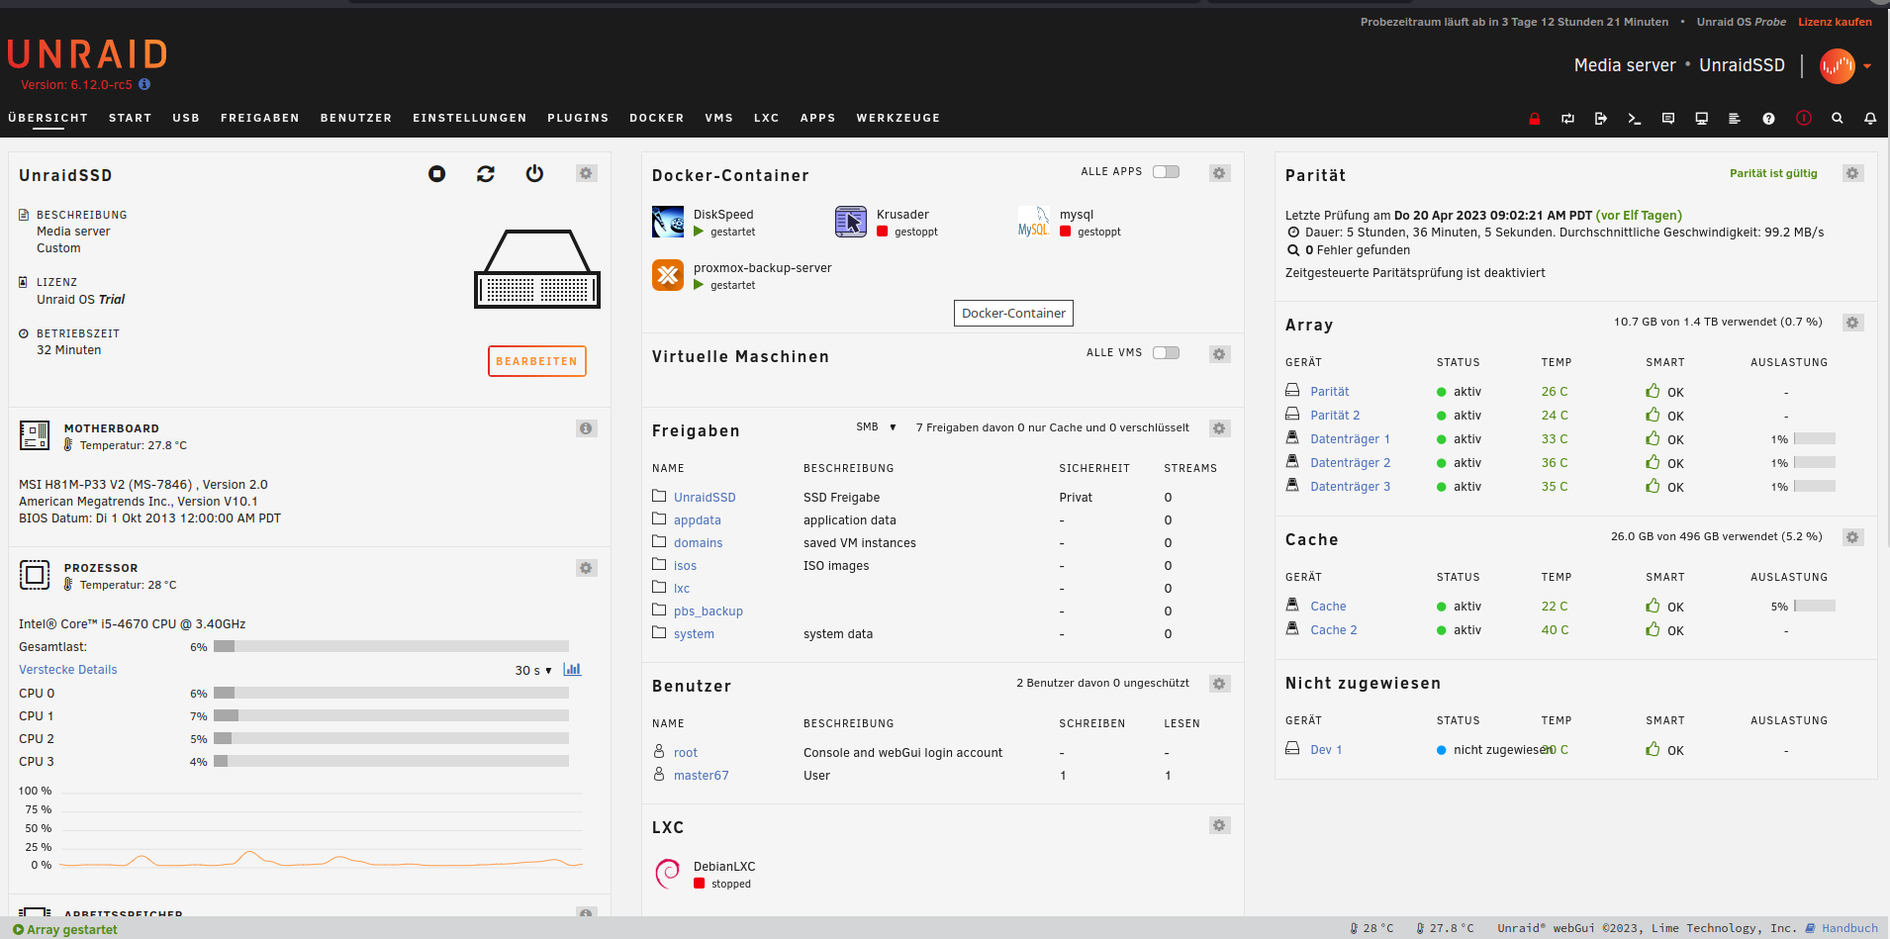Open the UnraidSSD share link

[705, 498]
